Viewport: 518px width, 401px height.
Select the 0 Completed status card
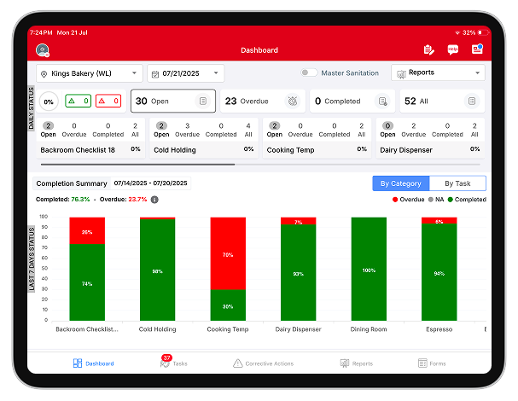pos(351,101)
